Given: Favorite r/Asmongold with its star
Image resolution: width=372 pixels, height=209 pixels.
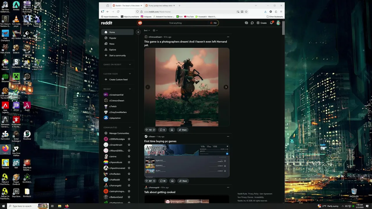Looking at the screenshot, I should pyautogui.click(x=129, y=185).
